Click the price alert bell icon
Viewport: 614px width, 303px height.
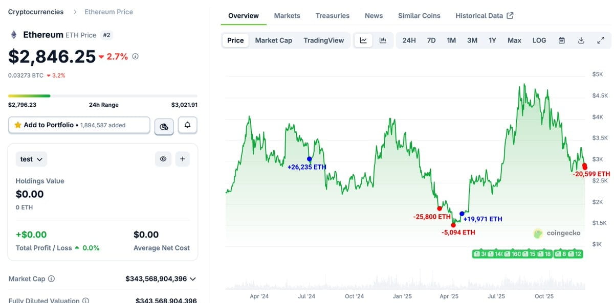187,125
